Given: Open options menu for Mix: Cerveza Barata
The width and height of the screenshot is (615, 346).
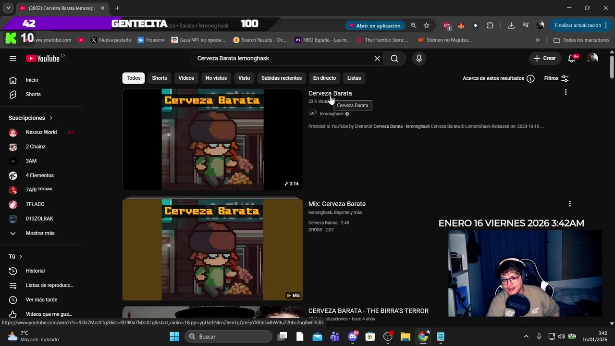Looking at the screenshot, I should pyautogui.click(x=570, y=204).
